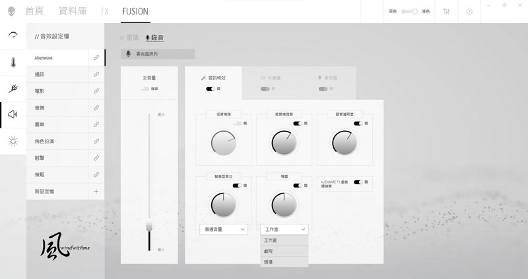Click link icon next to 角色扮演 profile
The image size is (528, 279).
pyautogui.click(x=96, y=141)
